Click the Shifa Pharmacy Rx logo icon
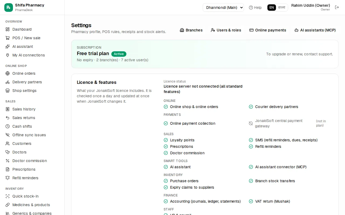The width and height of the screenshot is (345, 215). pos(9,8)
